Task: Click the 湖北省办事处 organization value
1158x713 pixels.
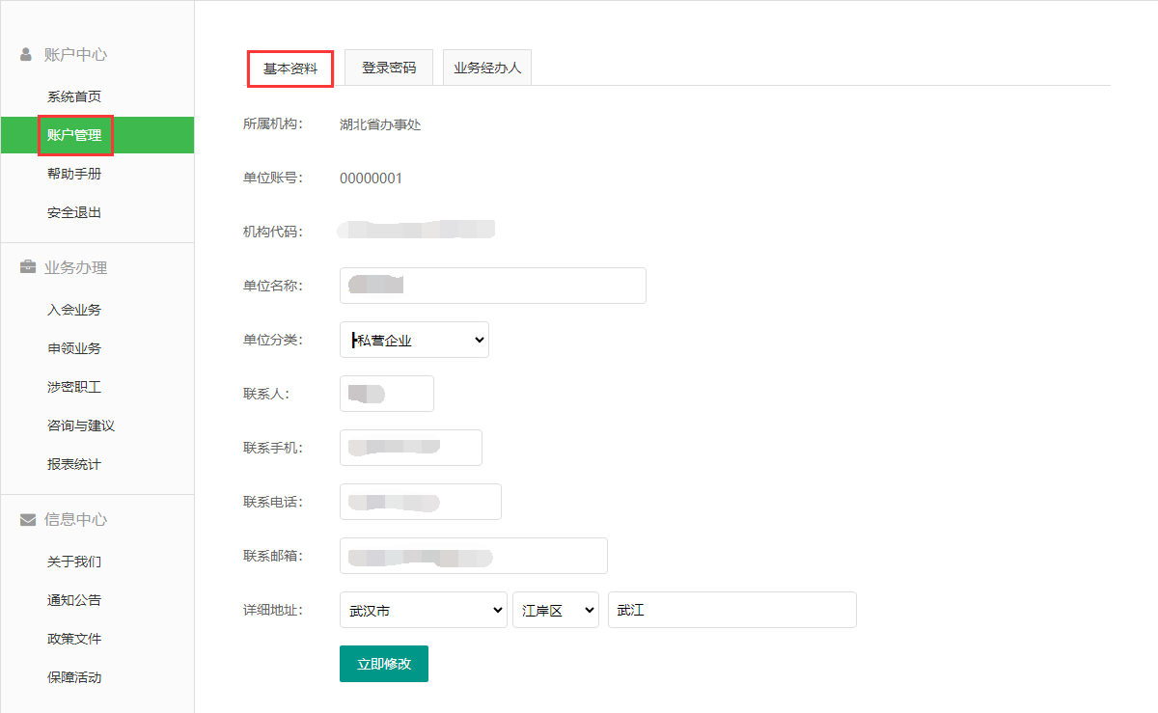Action: click(380, 124)
